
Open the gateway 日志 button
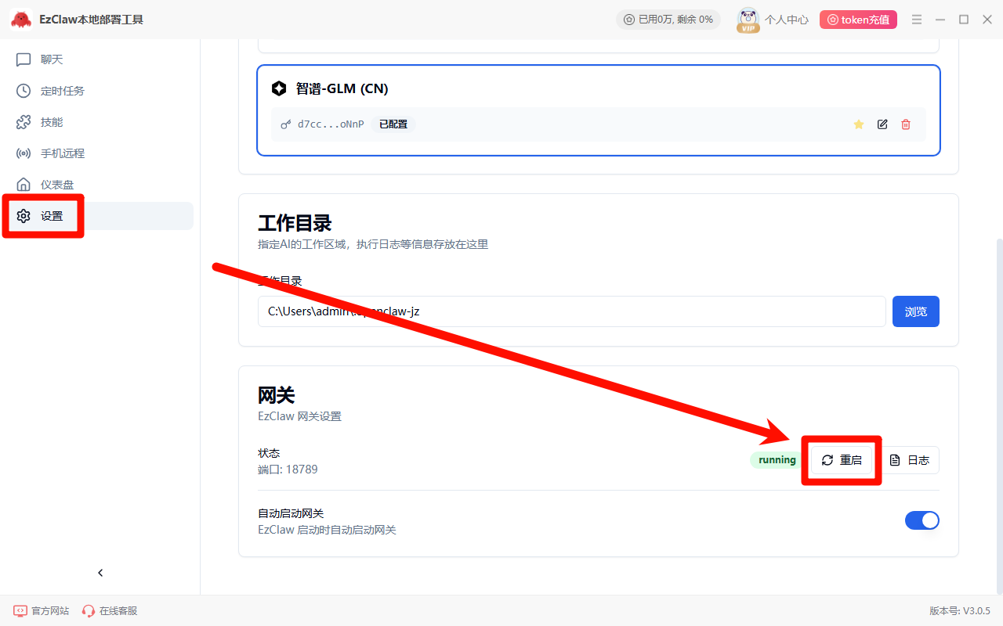coord(911,460)
